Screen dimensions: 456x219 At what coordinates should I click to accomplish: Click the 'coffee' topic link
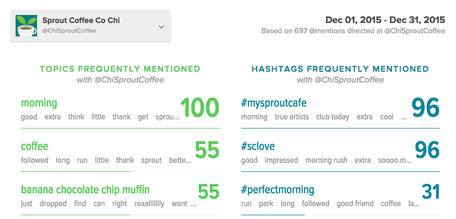click(34, 146)
